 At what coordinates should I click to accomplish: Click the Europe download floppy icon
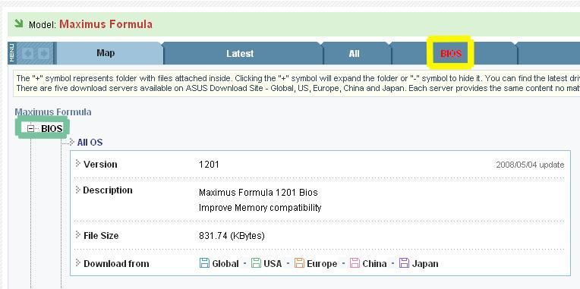299,263
